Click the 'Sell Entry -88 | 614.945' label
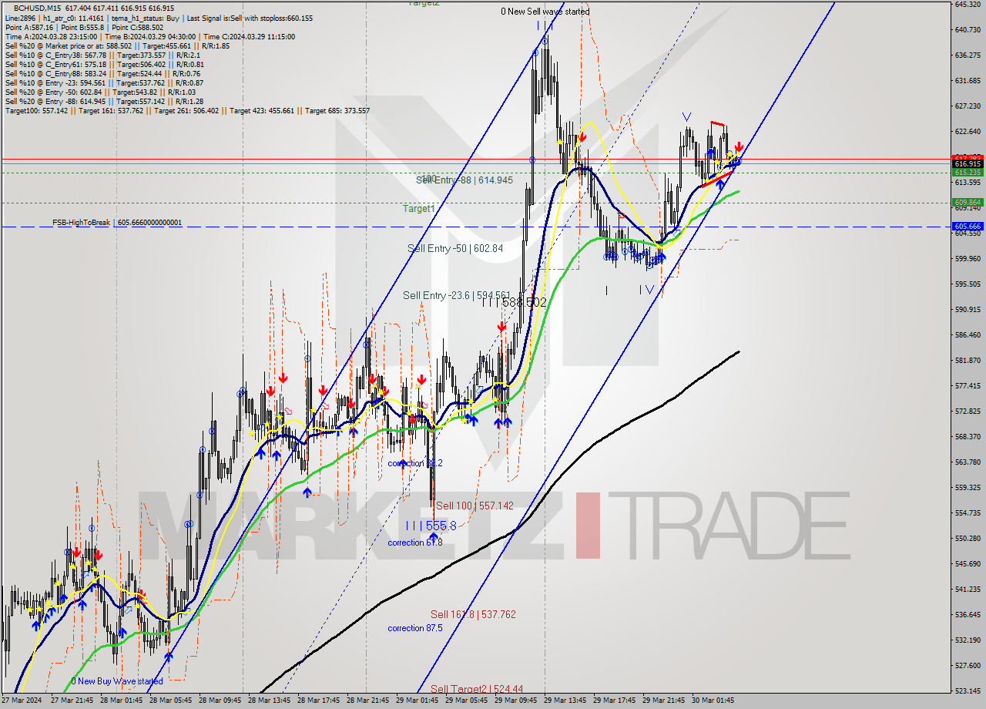The height and width of the screenshot is (709, 986). [x=464, y=180]
